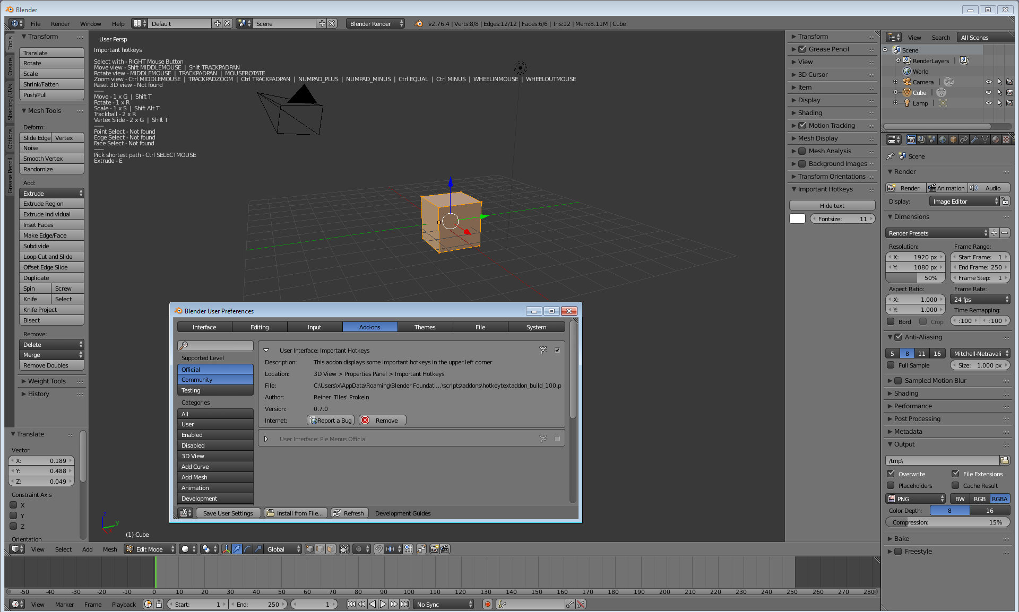Click the Subdivide button
The image size is (1019, 612).
[51, 246]
